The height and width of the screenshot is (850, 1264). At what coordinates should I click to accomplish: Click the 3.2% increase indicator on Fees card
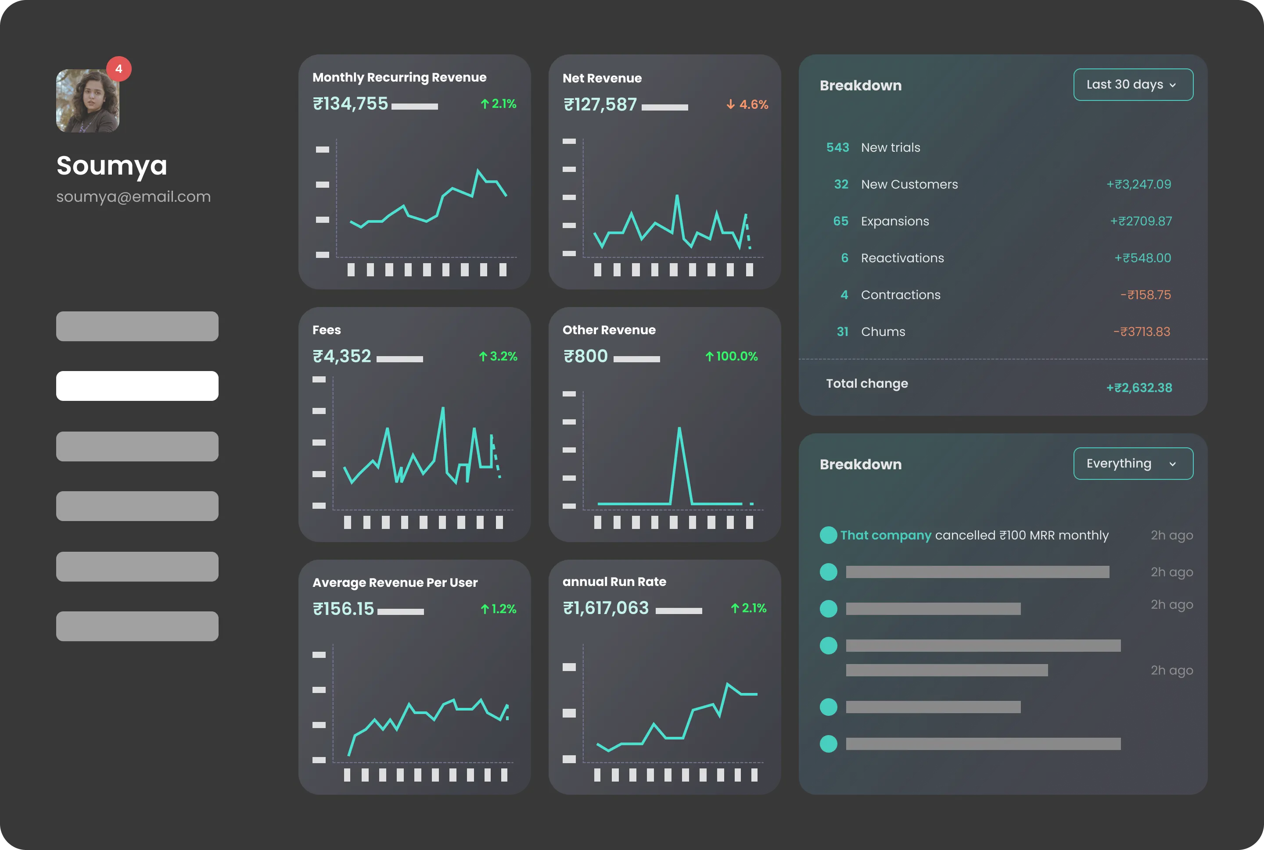coord(497,356)
